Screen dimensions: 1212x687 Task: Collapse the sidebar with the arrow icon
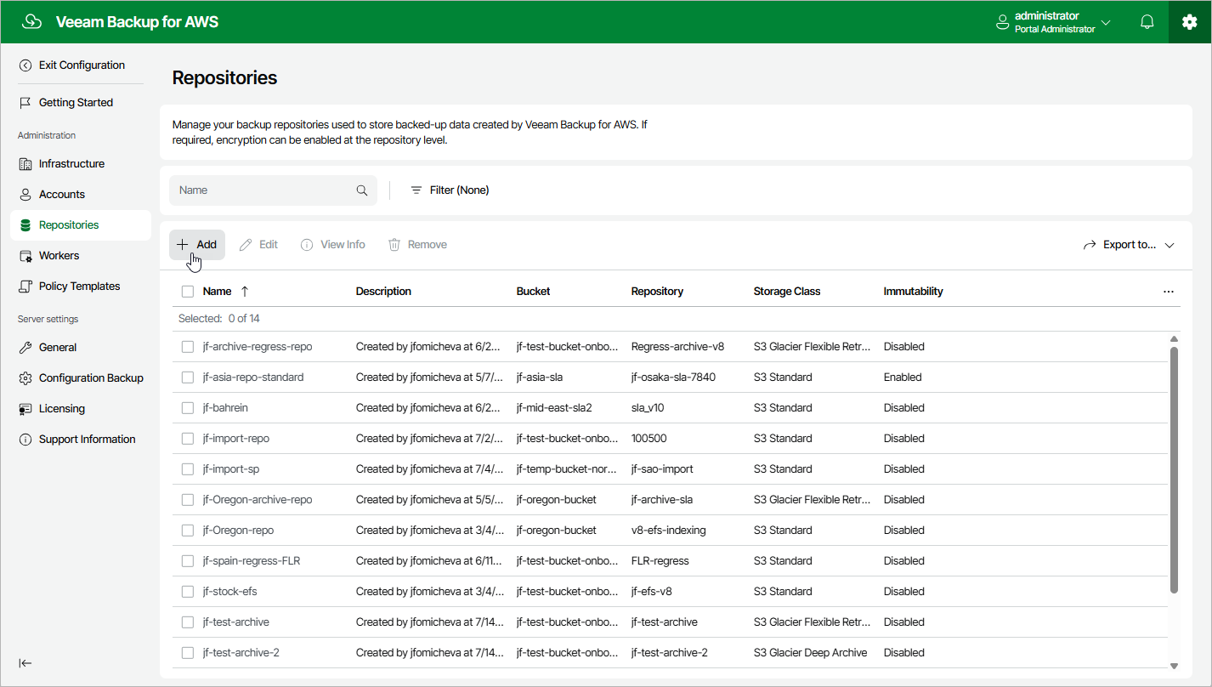25,663
